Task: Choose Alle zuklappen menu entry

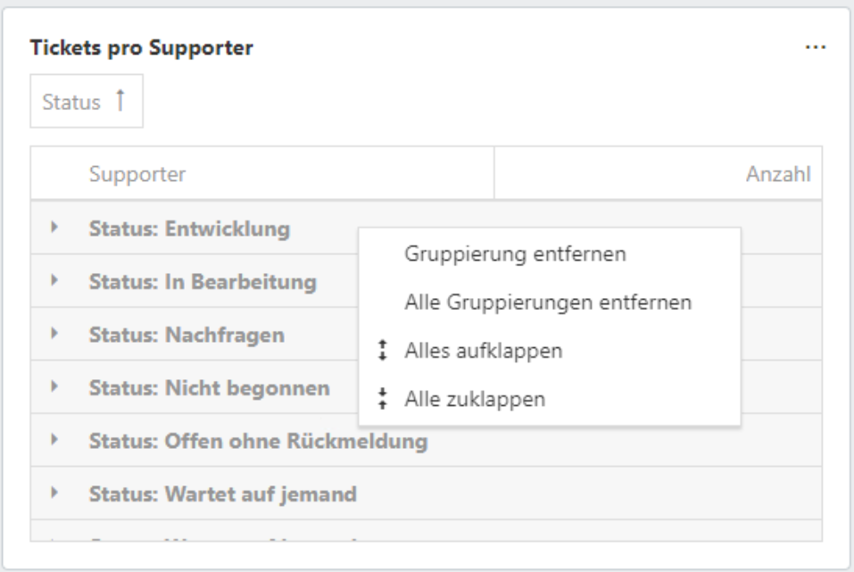Action: click(x=474, y=401)
